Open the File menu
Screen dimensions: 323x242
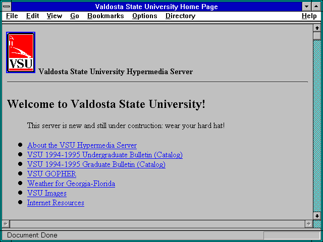[12, 16]
